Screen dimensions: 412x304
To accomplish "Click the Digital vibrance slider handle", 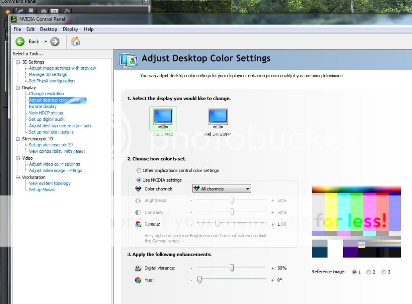I will (x=232, y=268).
